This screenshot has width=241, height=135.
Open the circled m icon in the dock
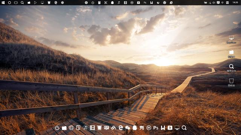(149, 127)
